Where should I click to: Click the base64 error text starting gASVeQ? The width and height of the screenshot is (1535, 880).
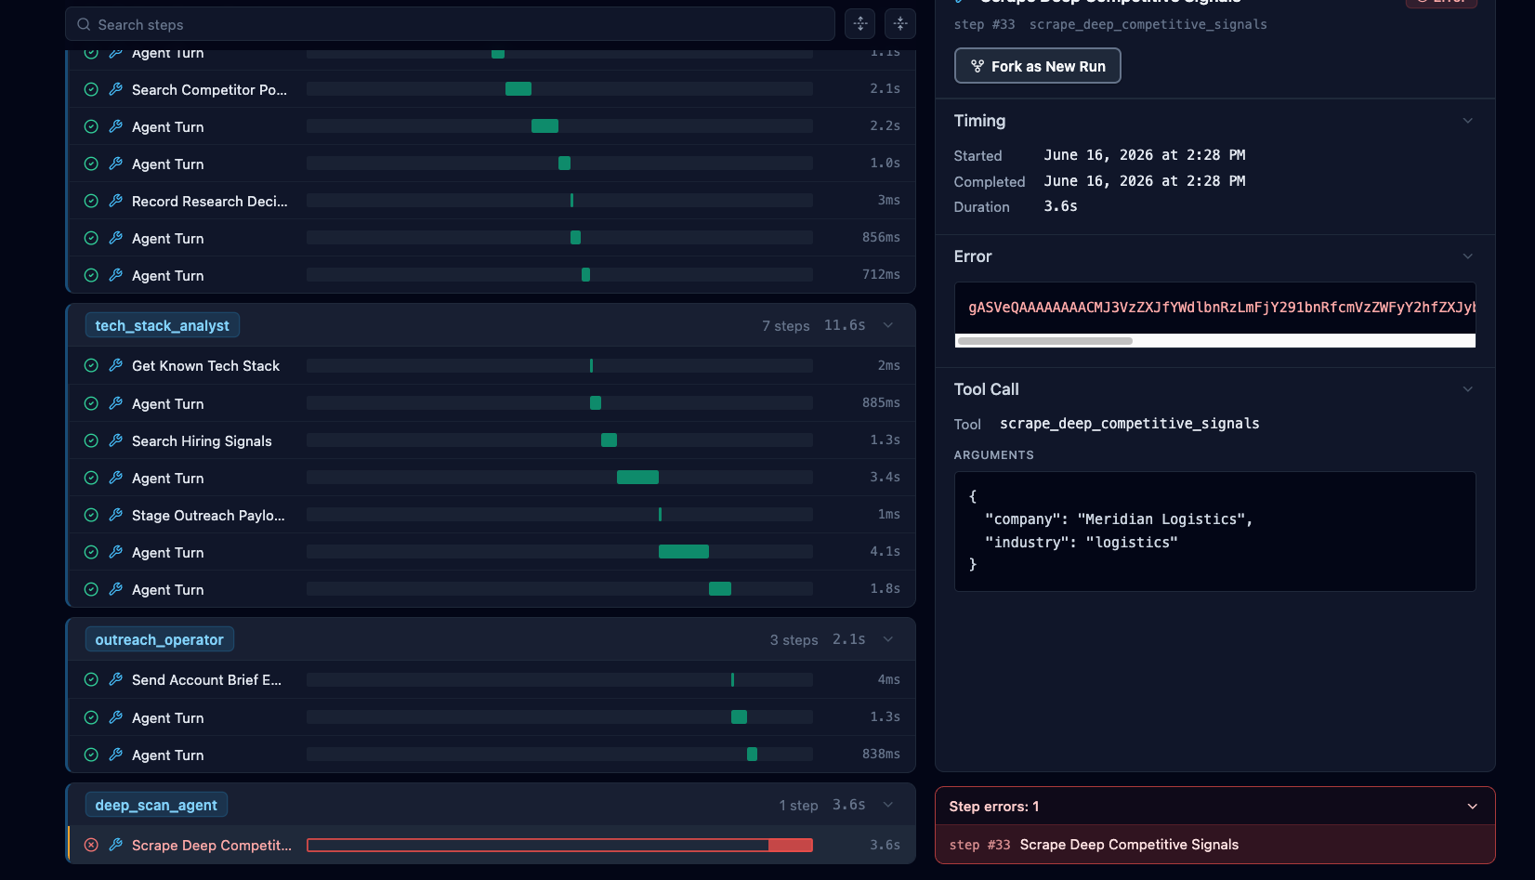click(1222, 308)
